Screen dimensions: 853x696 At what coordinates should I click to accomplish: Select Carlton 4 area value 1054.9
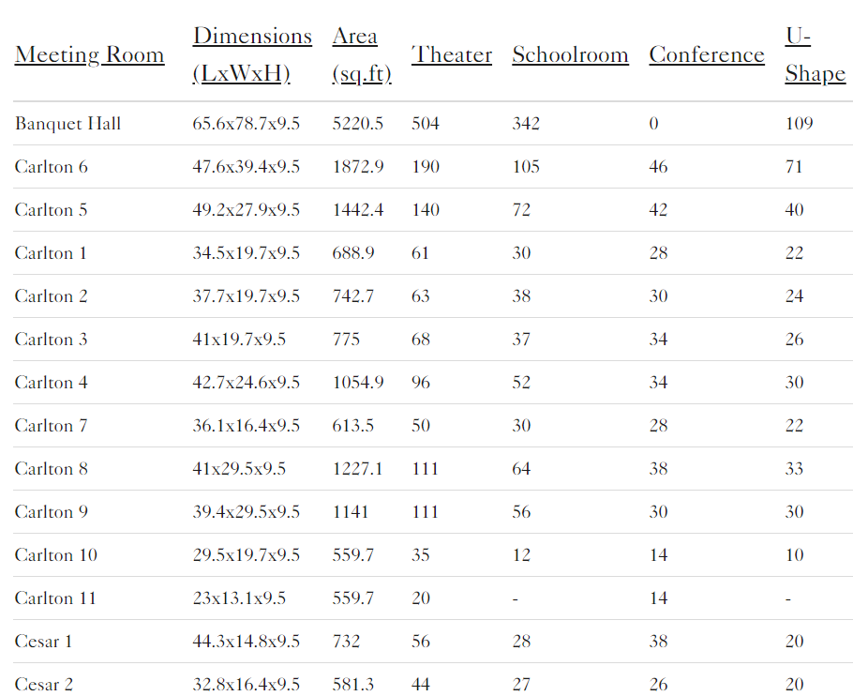coord(358,383)
